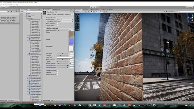Screen dimensions: 194x109
Task: Click the Step frame button
Action: (x=98, y=7)
